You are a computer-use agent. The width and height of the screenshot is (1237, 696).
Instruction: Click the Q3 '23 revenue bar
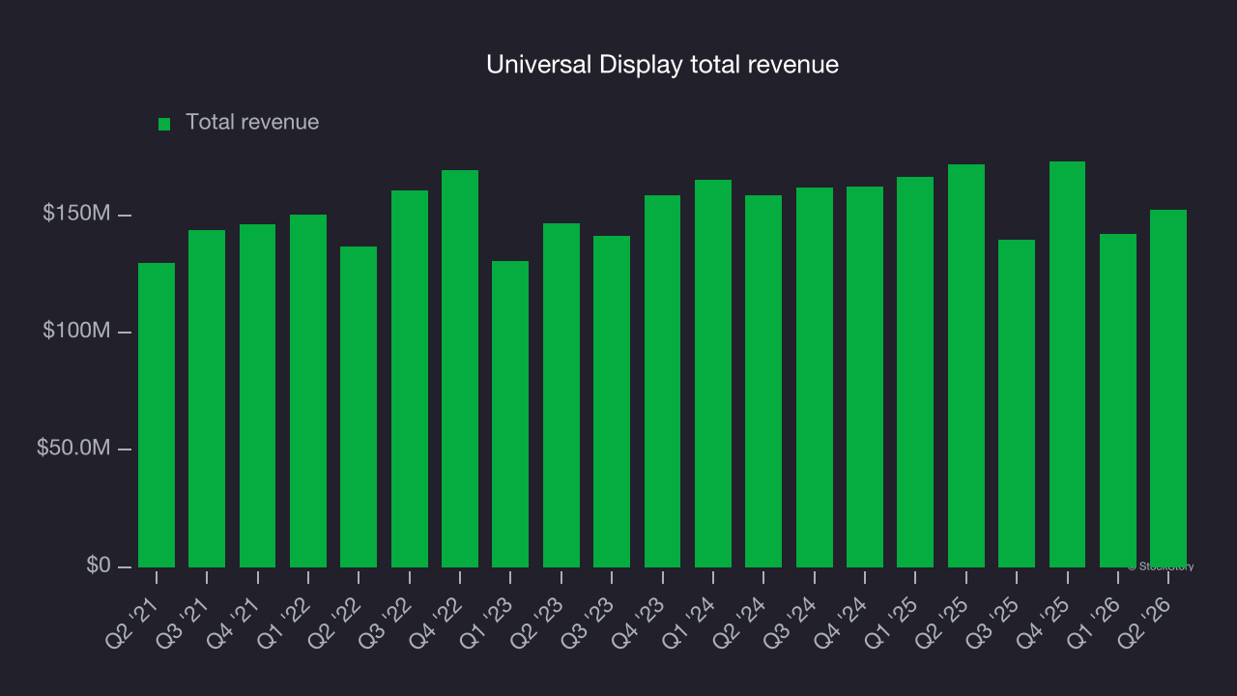[612, 401]
